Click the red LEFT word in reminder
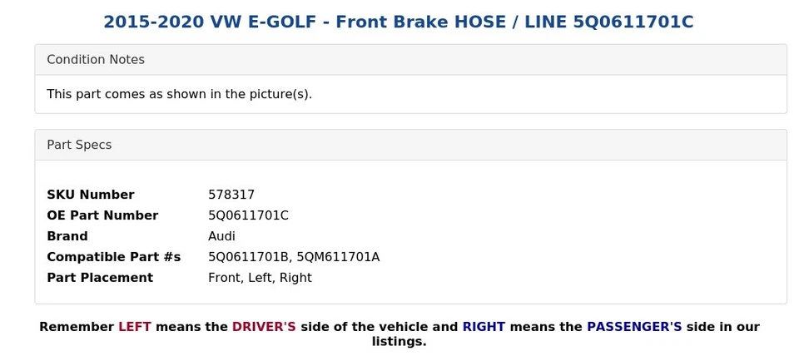This screenshot has height=361, width=799. pos(135,327)
